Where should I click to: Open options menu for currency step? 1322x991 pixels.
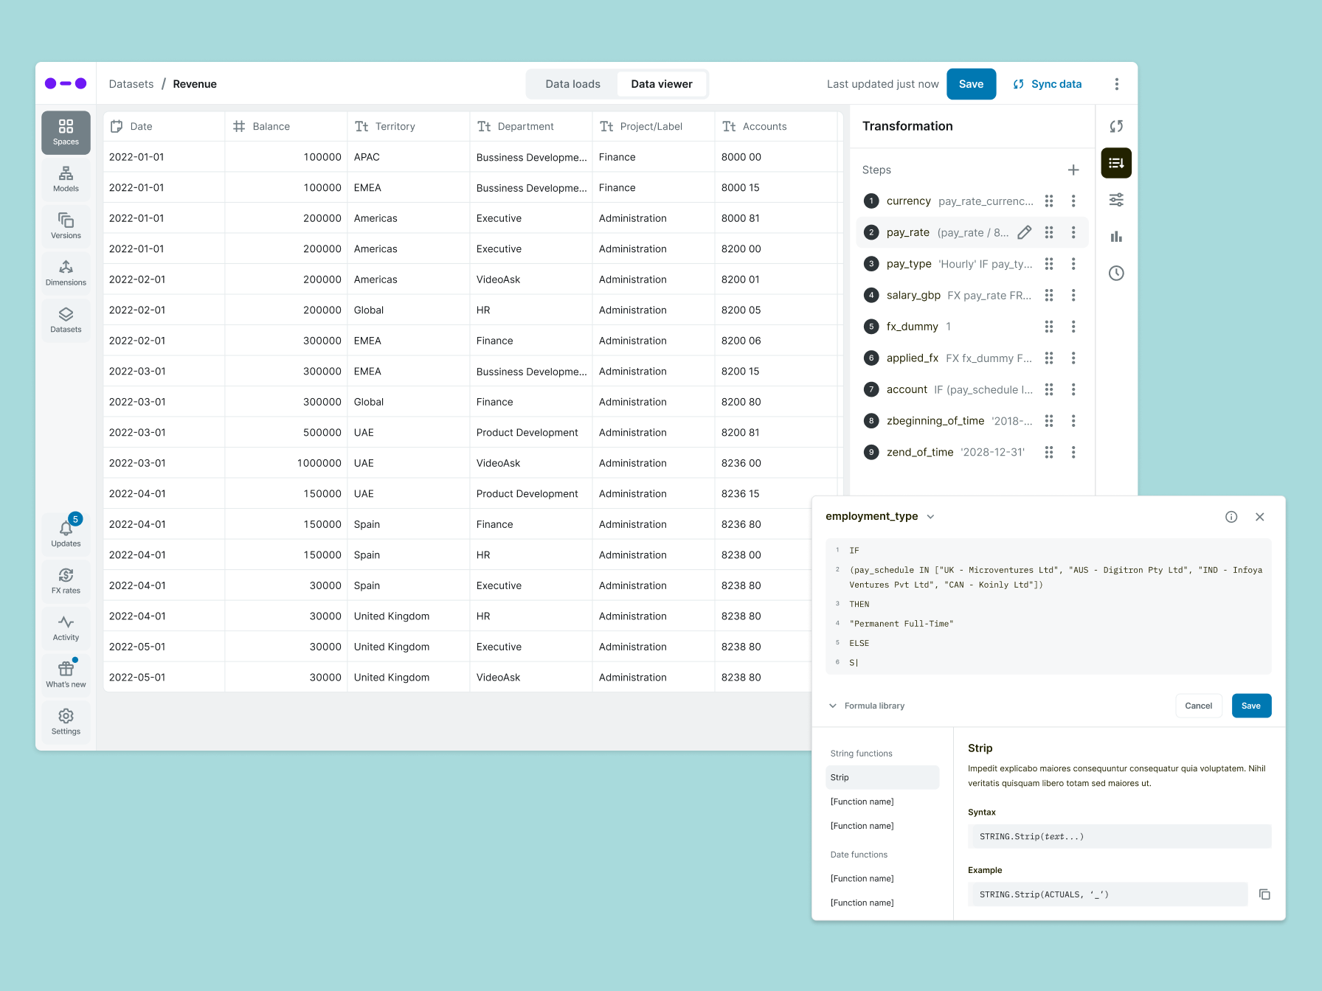pos(1073,201)
